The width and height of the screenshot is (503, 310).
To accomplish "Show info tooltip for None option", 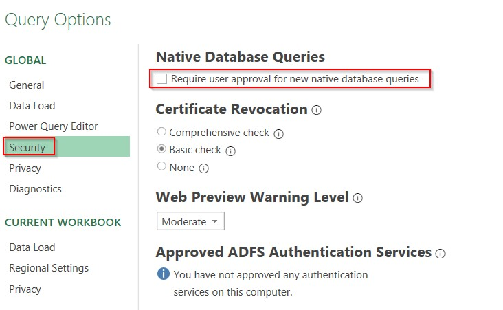I will (x=203, y=168).
